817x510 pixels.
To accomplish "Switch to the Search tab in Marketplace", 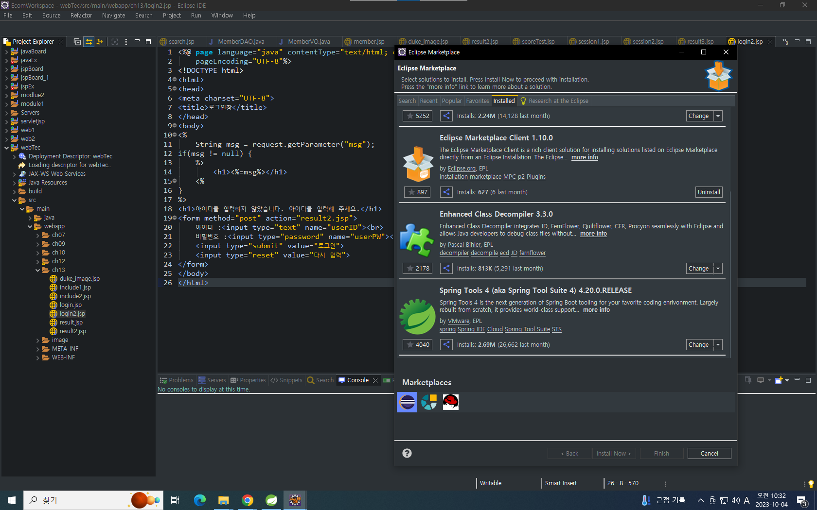I will pyautogui.click(x=407, y=101).
